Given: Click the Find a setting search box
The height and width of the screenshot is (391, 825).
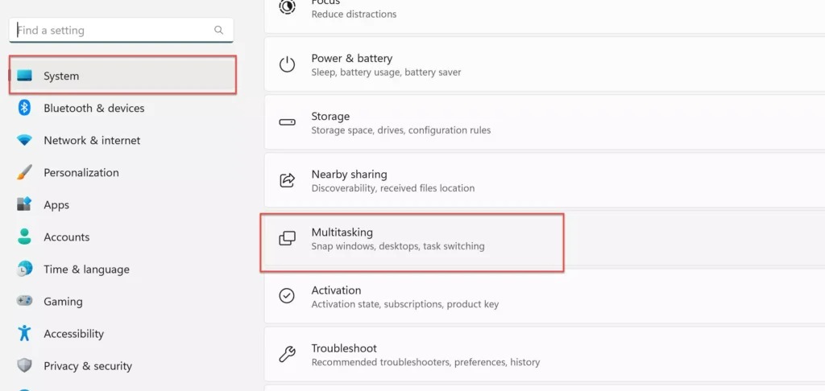Looking at the screenshot, I should [x=113, y=31].
